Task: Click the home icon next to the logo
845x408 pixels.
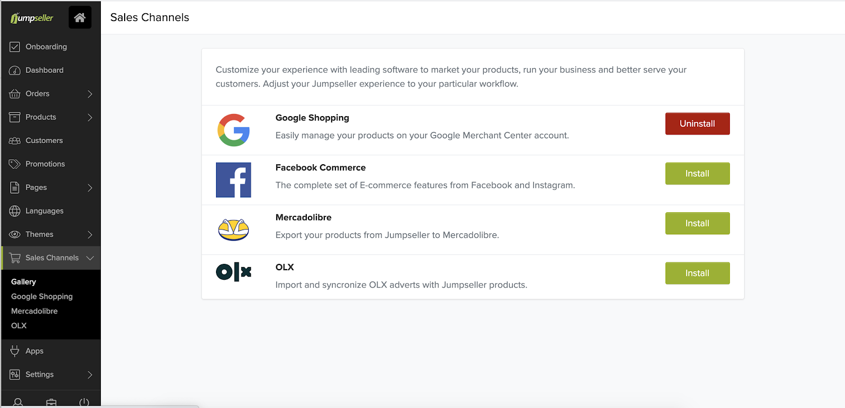Action: pos(80,17)
